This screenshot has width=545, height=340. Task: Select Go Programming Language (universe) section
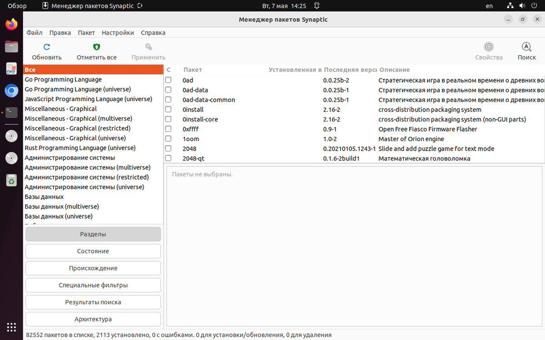click(x=93, y=89)
